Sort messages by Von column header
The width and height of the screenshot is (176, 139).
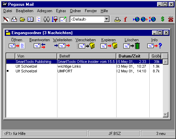[x=36, y=56]
